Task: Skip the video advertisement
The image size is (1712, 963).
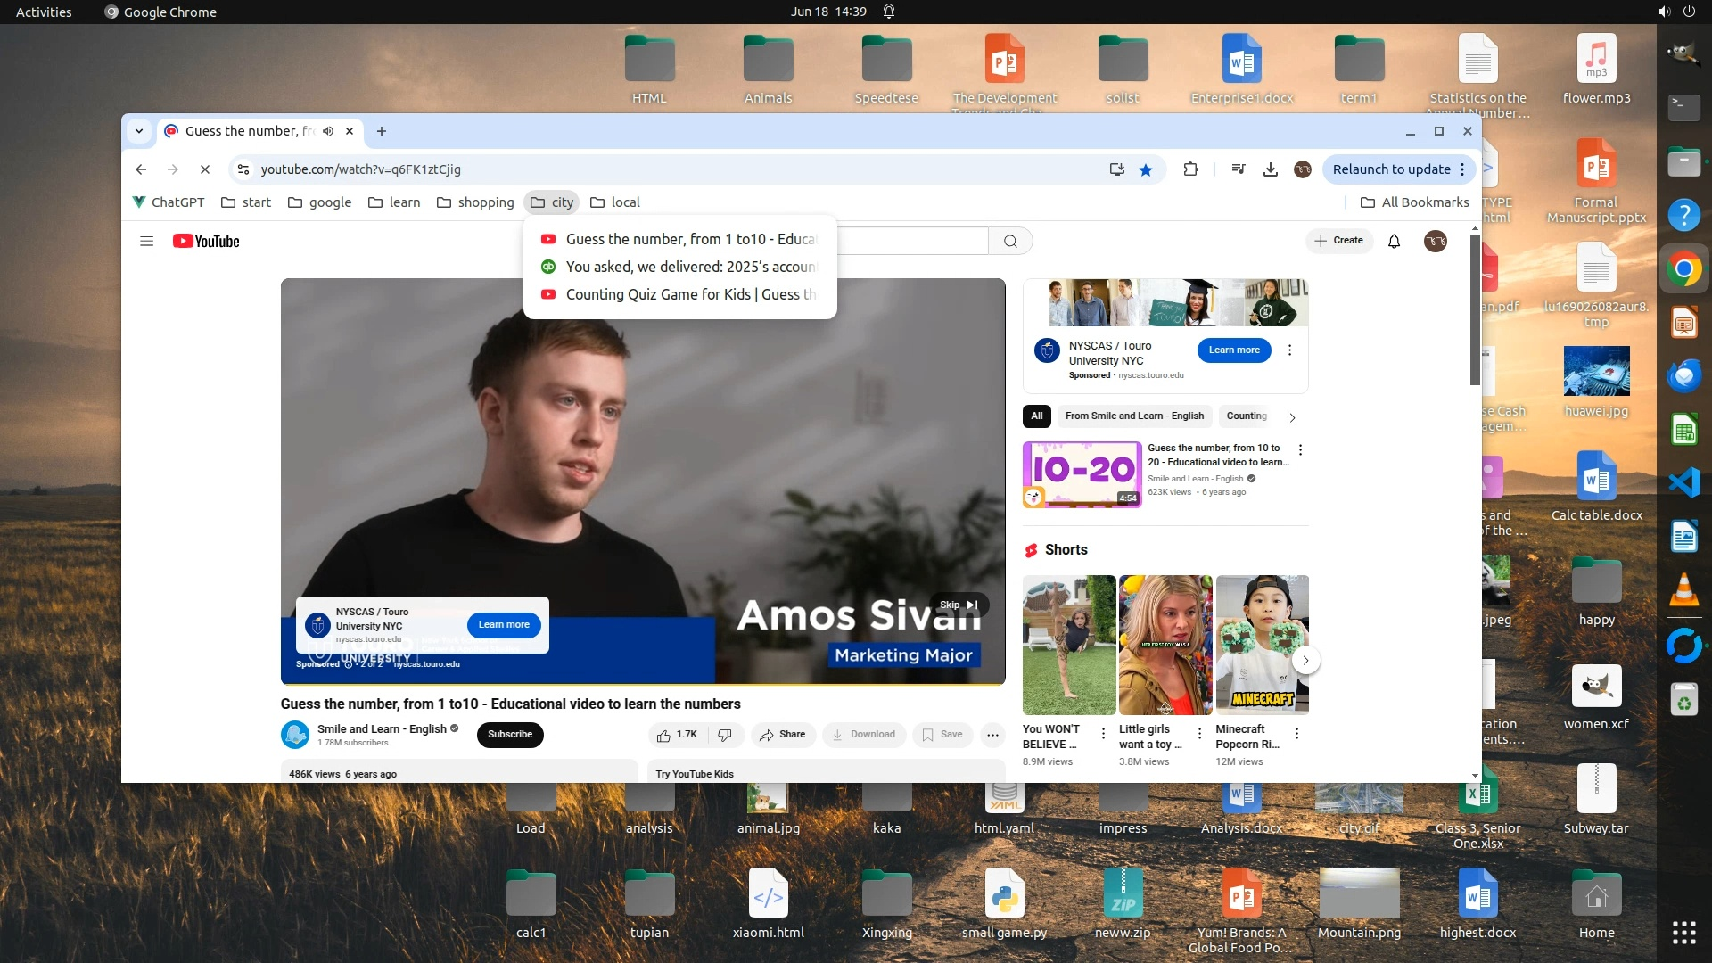Action: point(959,605)
